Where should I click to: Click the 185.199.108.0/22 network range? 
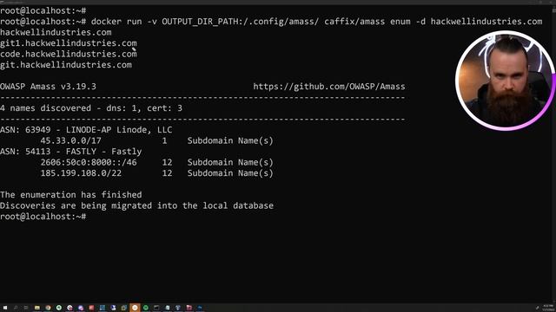(81, 173)
